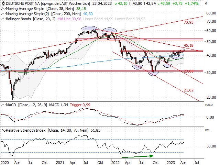Click the line icon beside Relative Strength Index
This screenshot has width=220, height=165.
3,131
